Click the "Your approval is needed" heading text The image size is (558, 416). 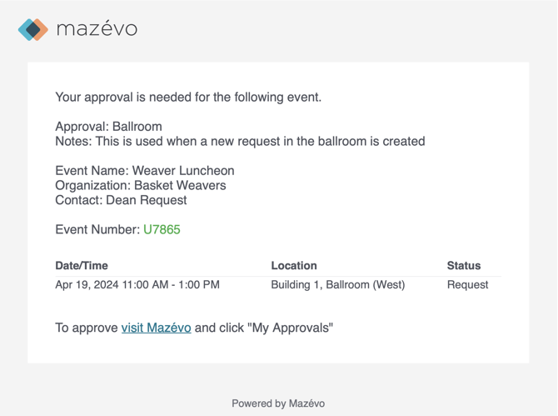[188, 98]
